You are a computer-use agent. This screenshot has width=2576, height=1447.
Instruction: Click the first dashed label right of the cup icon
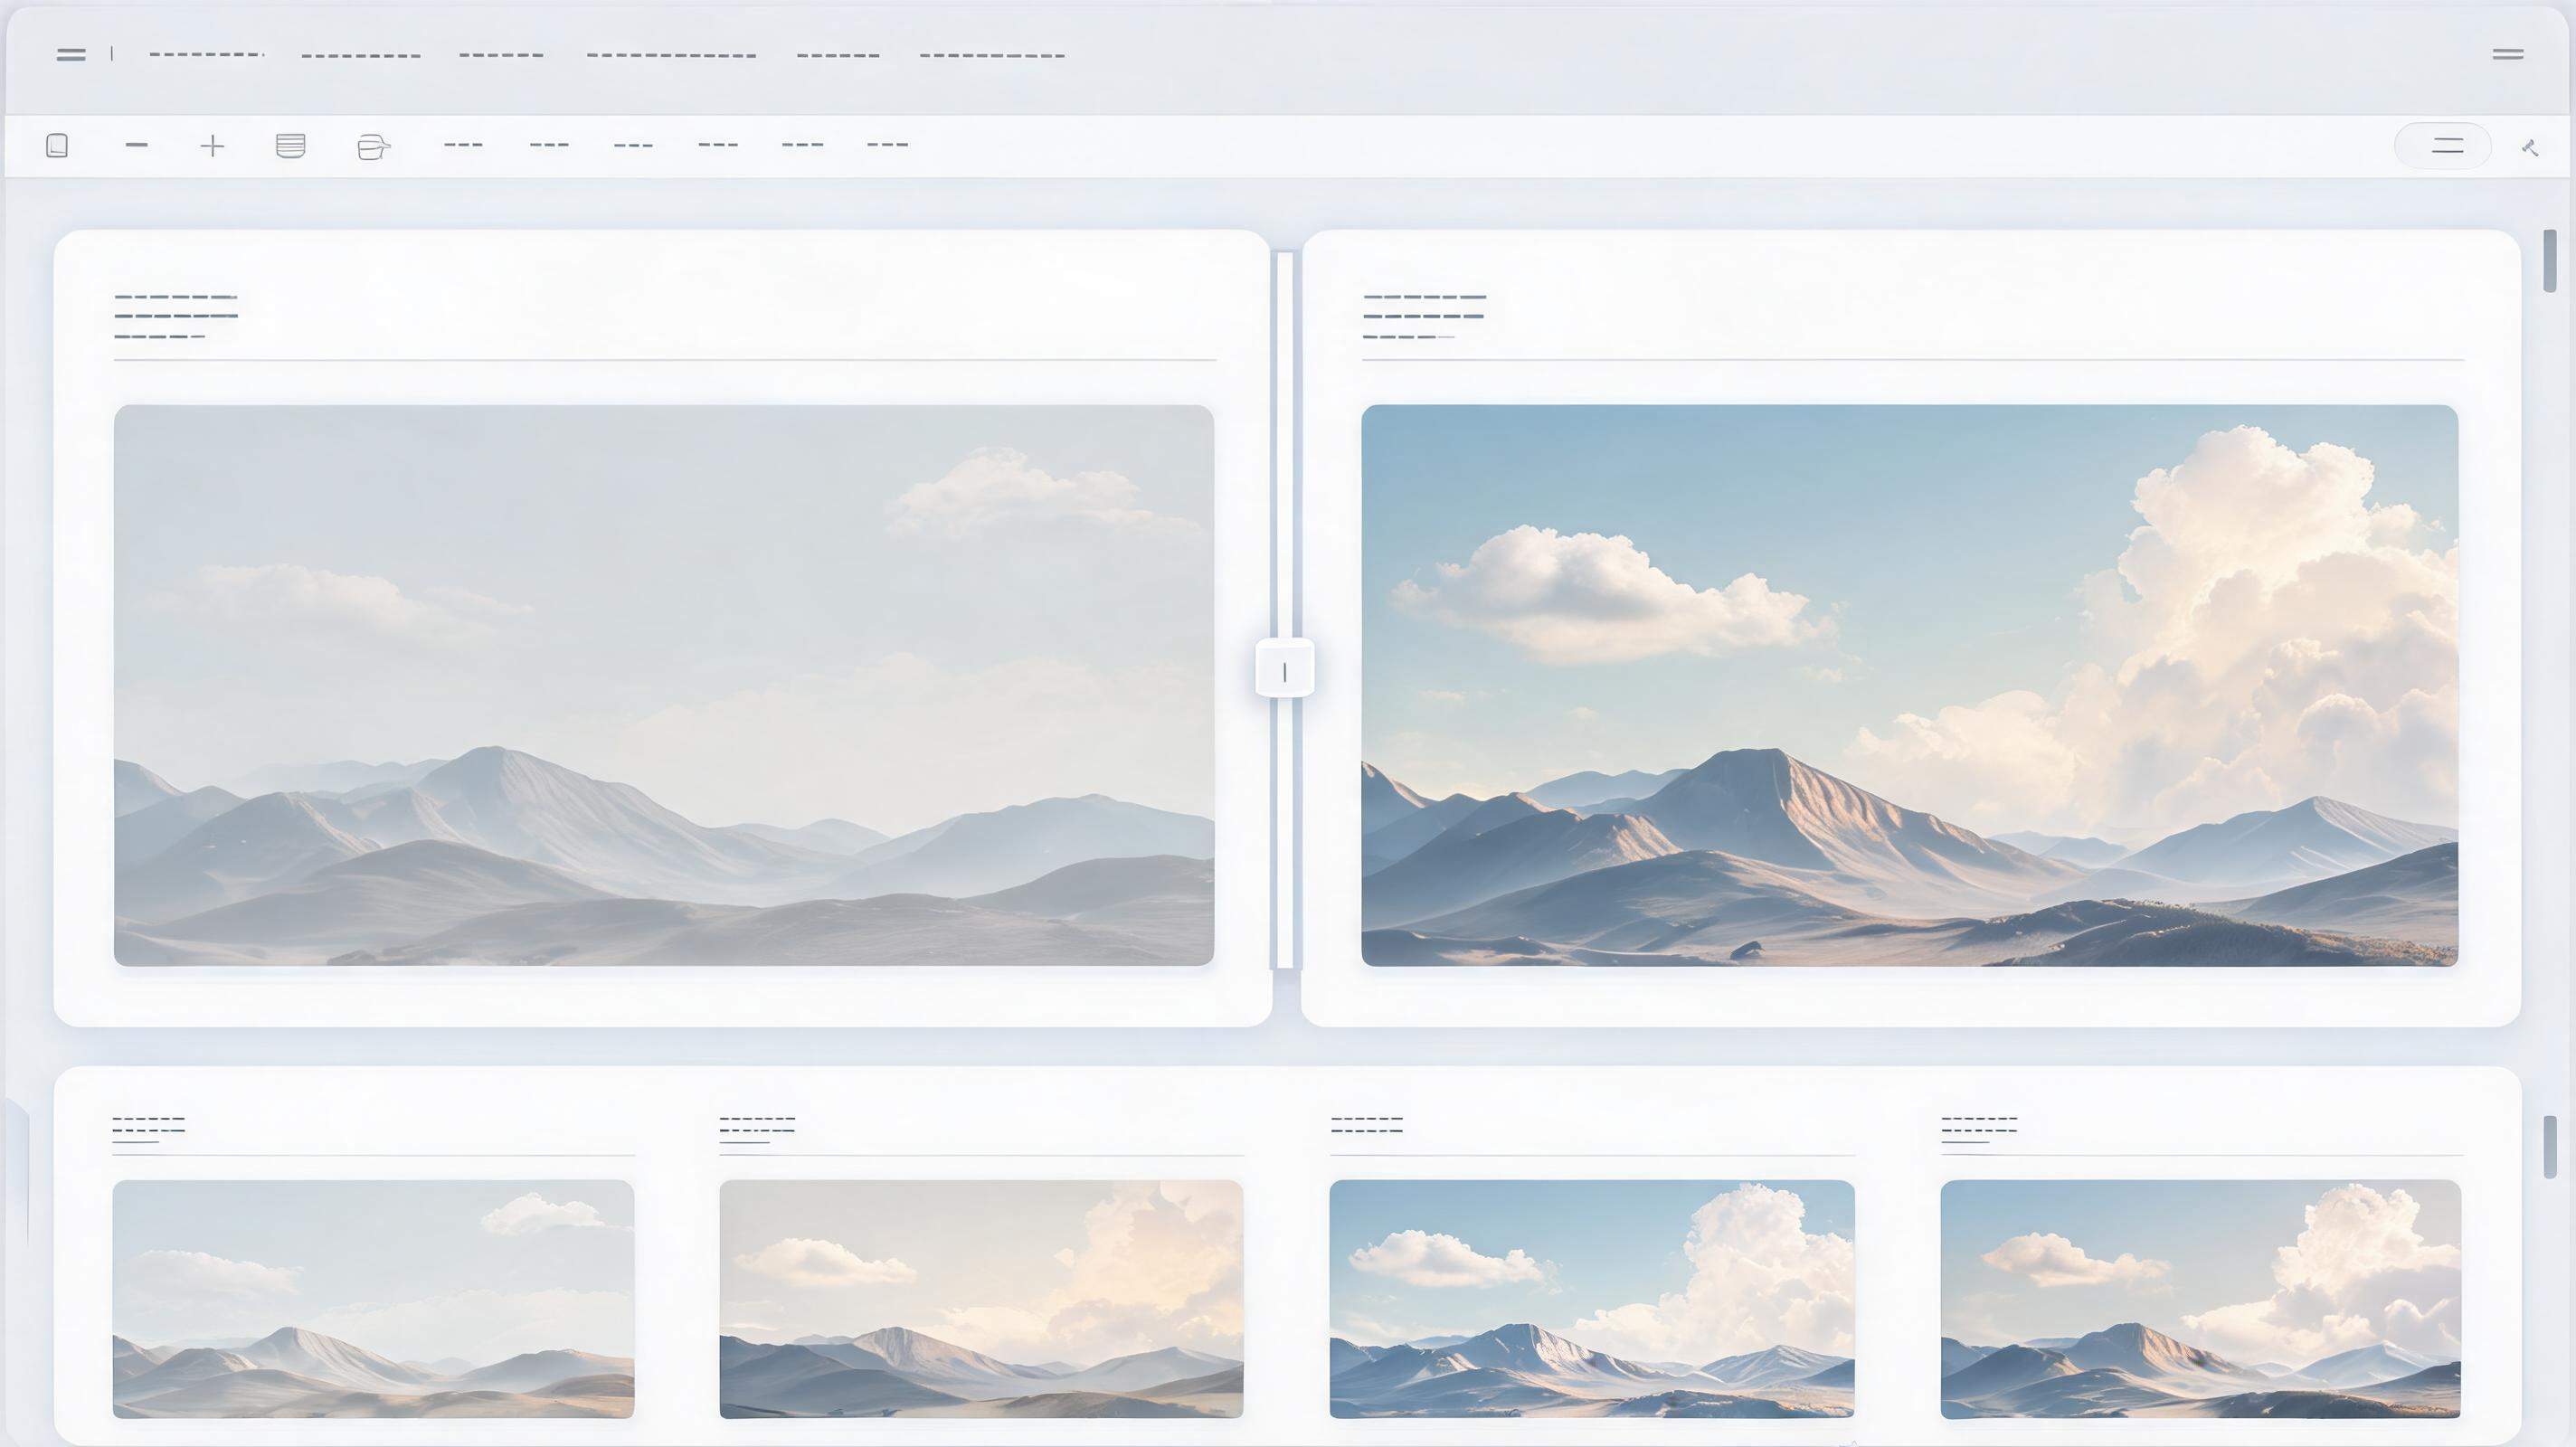click(463, 145)
